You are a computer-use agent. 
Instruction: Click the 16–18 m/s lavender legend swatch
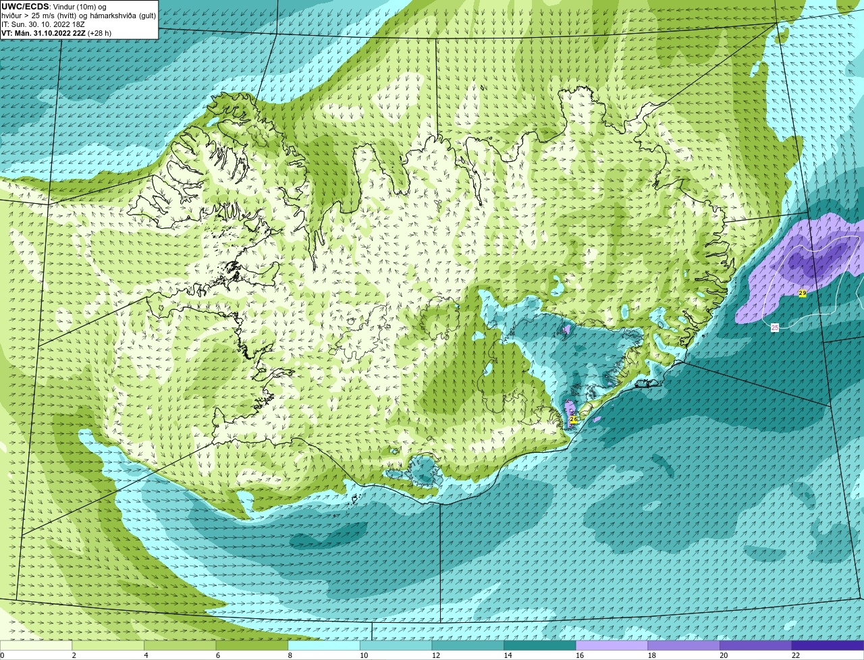click(612, 645)
